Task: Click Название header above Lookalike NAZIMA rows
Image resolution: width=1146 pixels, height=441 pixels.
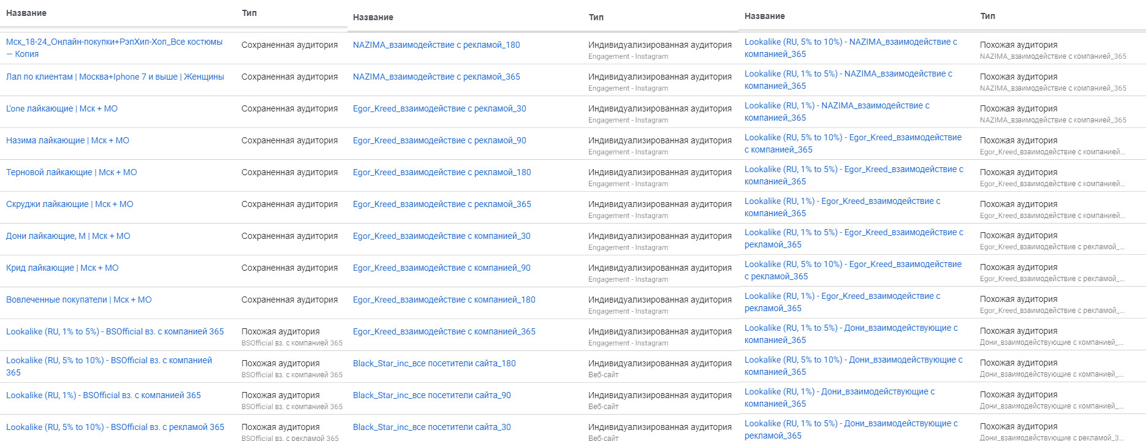Action: [x=765, y=16]
